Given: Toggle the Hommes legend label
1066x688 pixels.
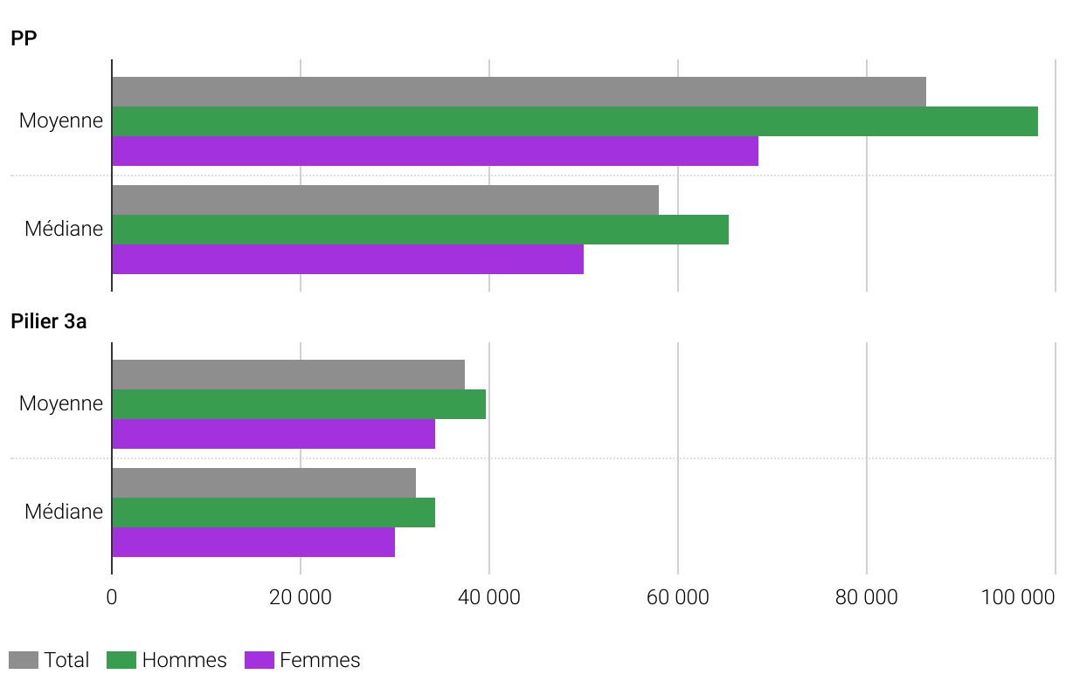Looking at the screenshot, I should [x=184, y=660].
